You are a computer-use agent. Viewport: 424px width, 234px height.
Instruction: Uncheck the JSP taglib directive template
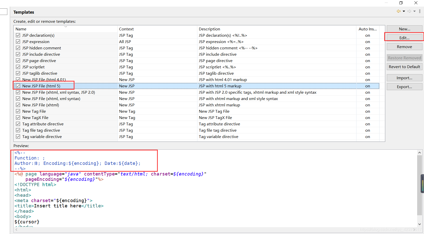click(18, 73)
